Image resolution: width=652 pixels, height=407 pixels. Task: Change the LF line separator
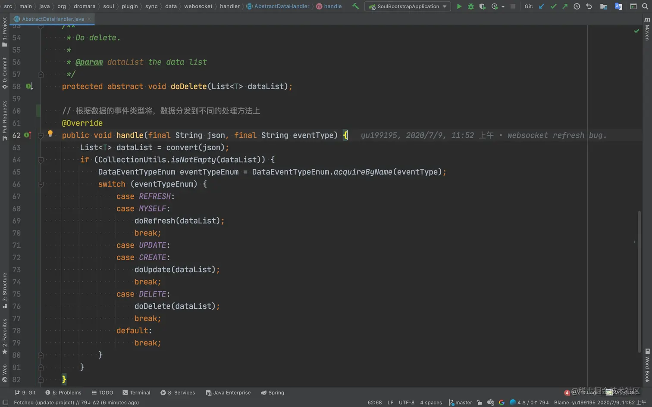(390, 403)
